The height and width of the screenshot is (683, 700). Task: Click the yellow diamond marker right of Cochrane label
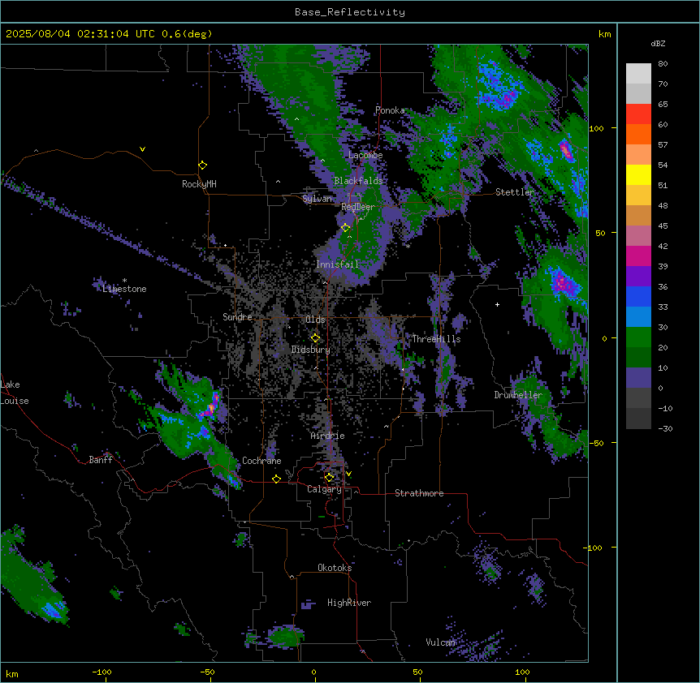(276, 479)
